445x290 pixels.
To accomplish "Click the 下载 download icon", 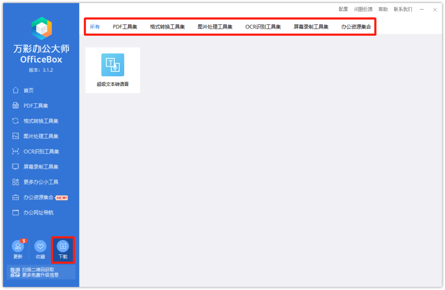I will 63,246.
